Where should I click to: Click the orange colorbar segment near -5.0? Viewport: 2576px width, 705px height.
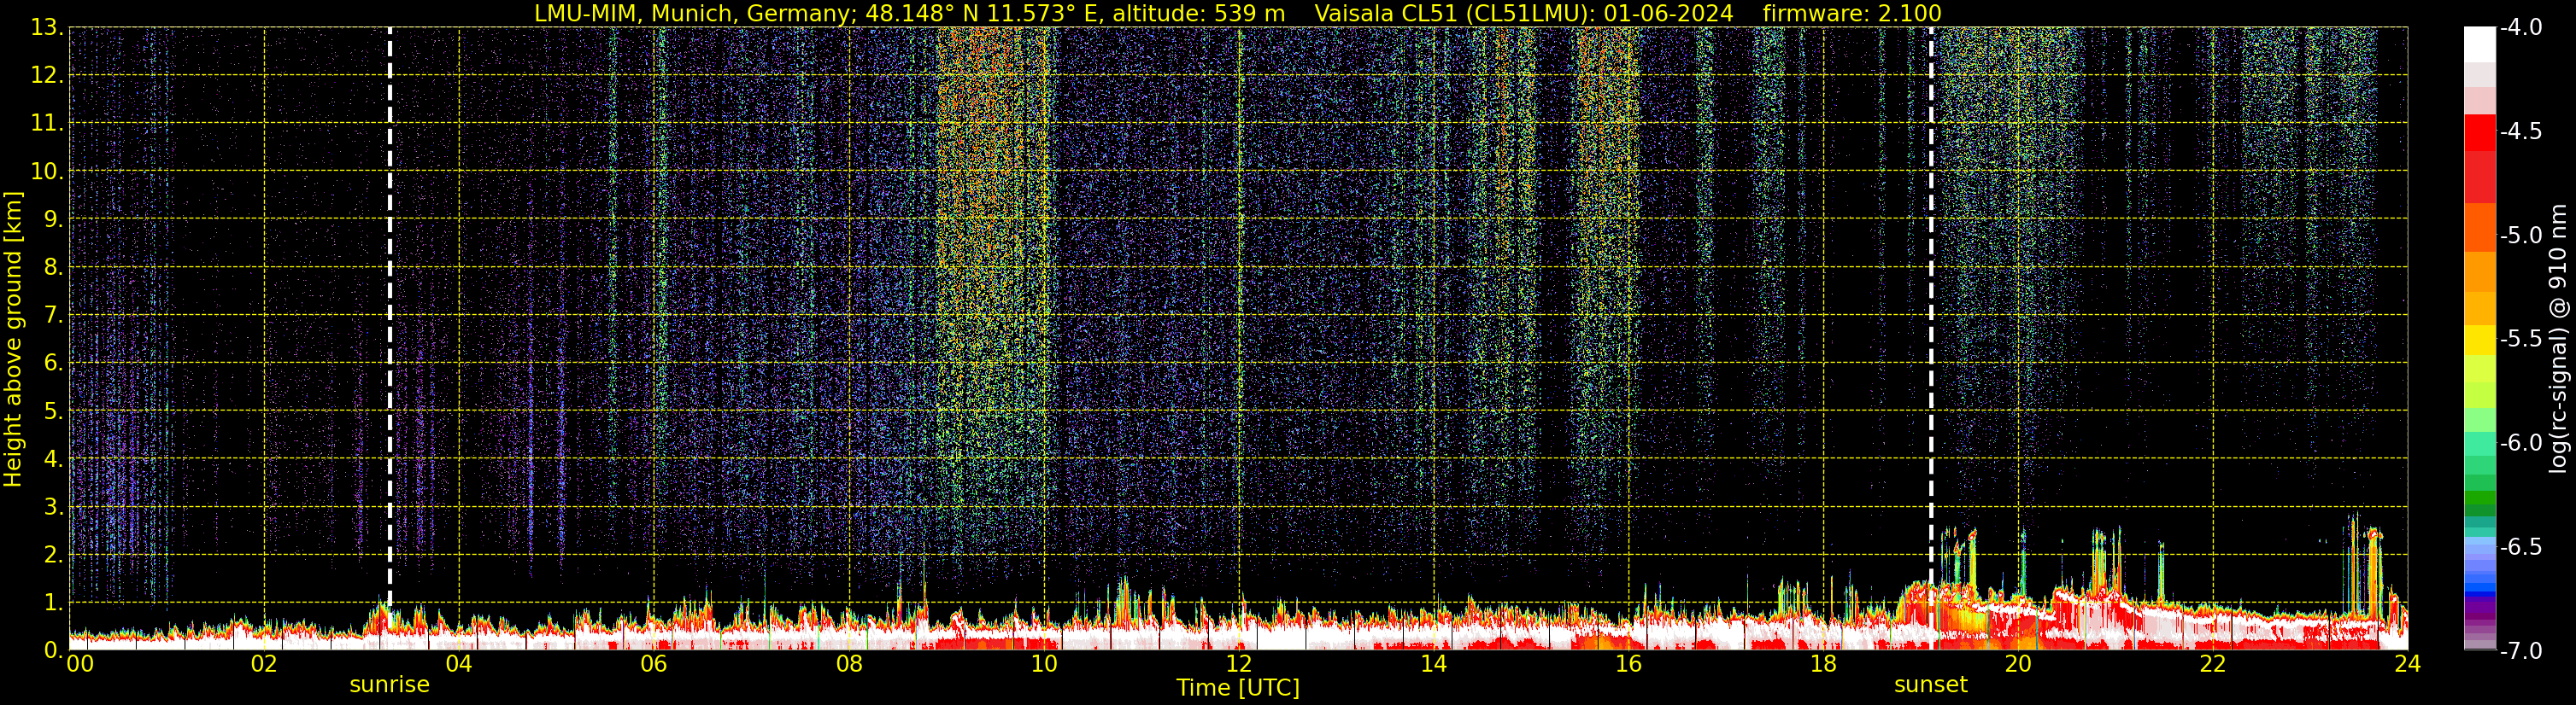(2479, 228)
